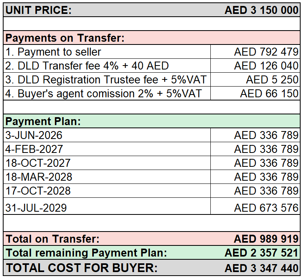Image resolution: width=303 pixels, height=278 pixels.
Task: Click the AED 3 150 000 unit price value
Action: point(262,10)
